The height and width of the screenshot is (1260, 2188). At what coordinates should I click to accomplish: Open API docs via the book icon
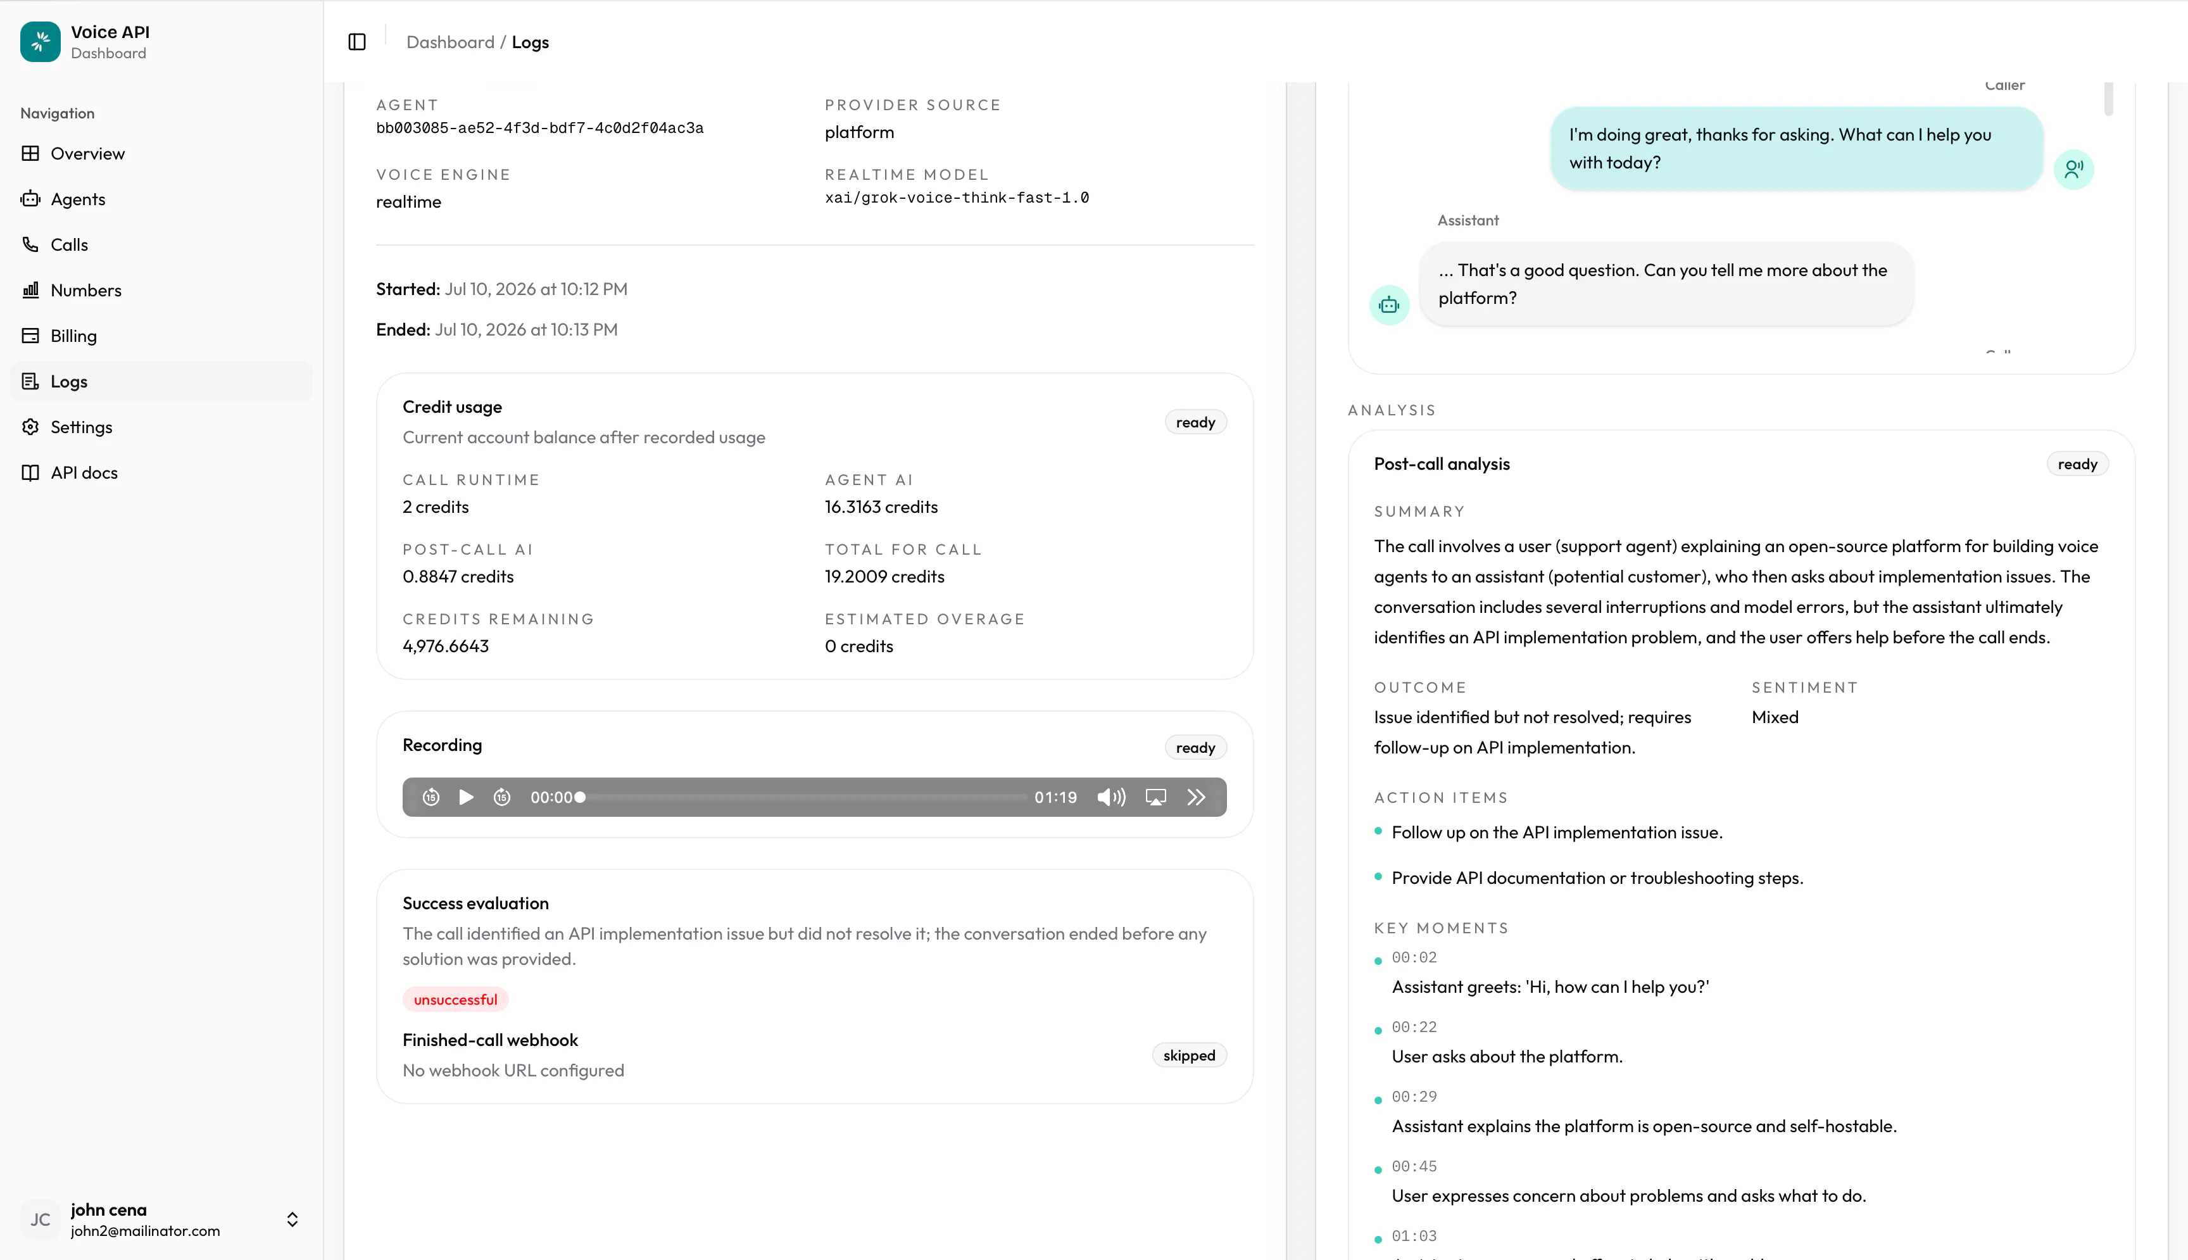30,472
